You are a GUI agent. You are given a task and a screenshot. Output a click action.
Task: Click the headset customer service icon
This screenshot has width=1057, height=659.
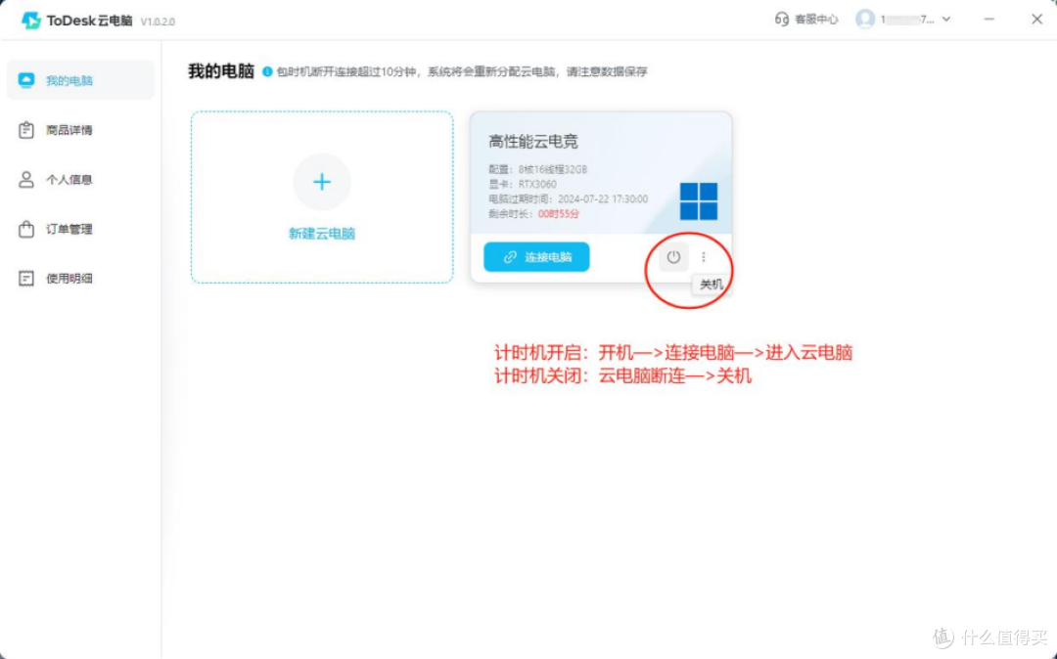[x=781, y=19]
